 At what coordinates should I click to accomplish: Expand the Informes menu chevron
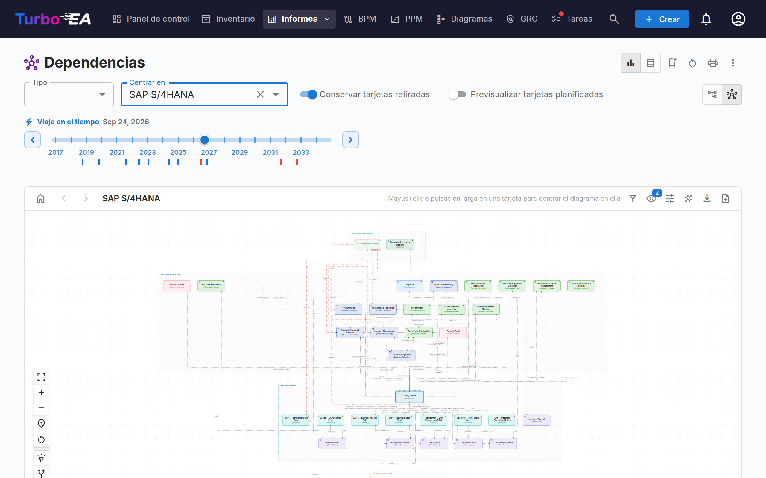point(327,19)
